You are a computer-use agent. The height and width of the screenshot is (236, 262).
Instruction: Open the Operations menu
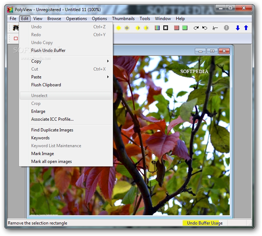pyautogui.click(x=76, y=19)
